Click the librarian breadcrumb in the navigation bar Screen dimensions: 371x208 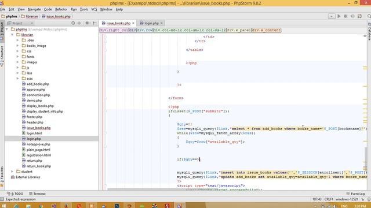(30, 17)
